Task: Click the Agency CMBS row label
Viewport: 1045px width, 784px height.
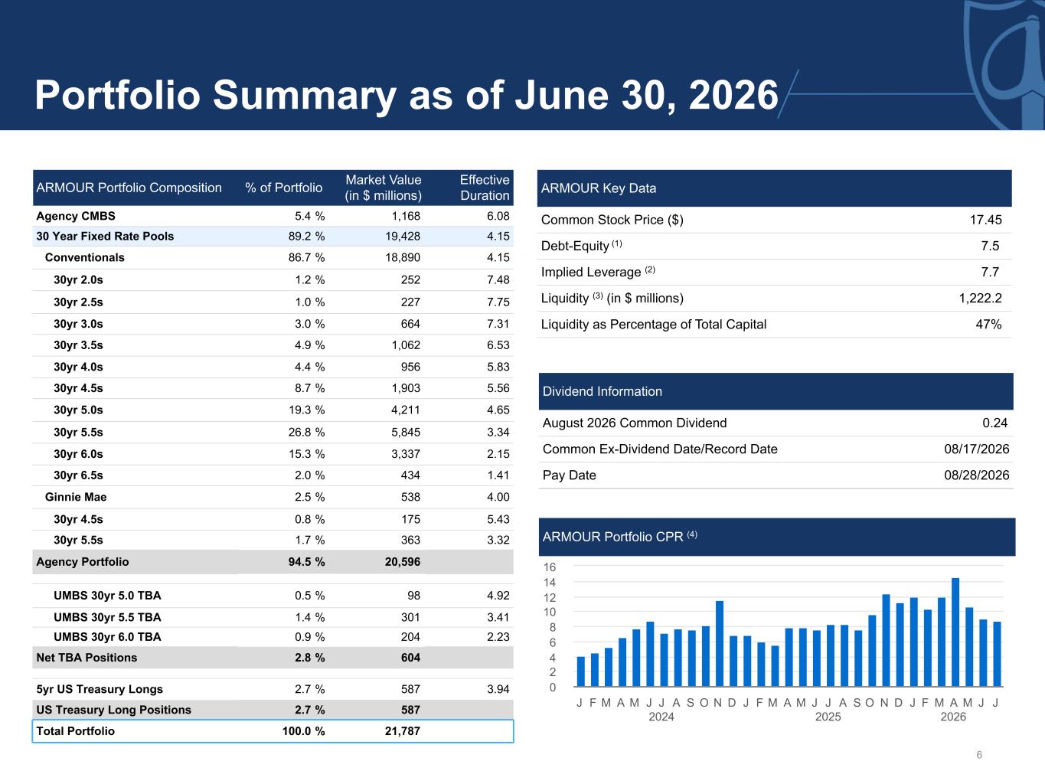Action: [76, 216]
